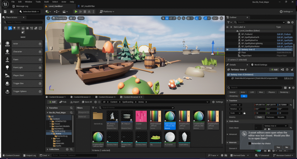The height and width of the screenshot is (159, 297).
Task: Click Yes to re-open asset editors
Action: [x=278, y=147]
